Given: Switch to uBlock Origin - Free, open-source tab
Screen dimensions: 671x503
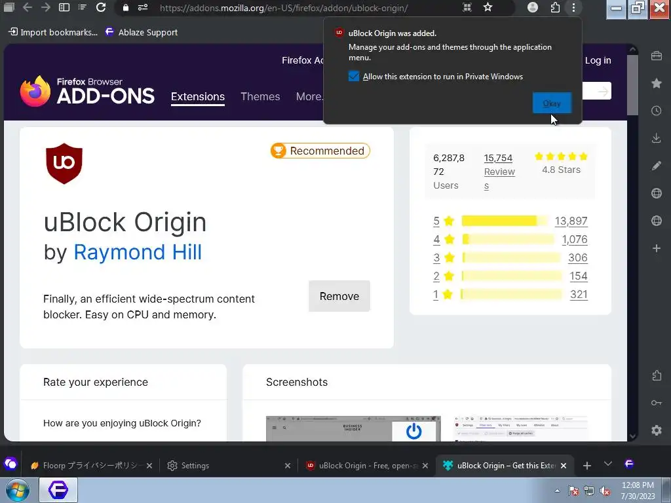Looking at the screenshot, I should (x=366, y=466).
